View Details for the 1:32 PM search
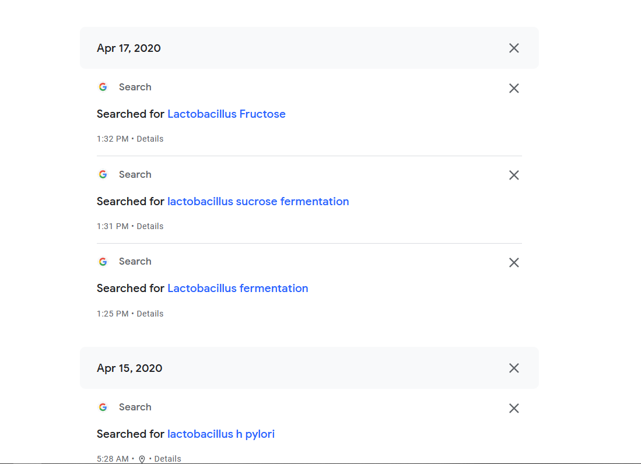The height and width of the screenshot is (464, 641). pos(150,139)
